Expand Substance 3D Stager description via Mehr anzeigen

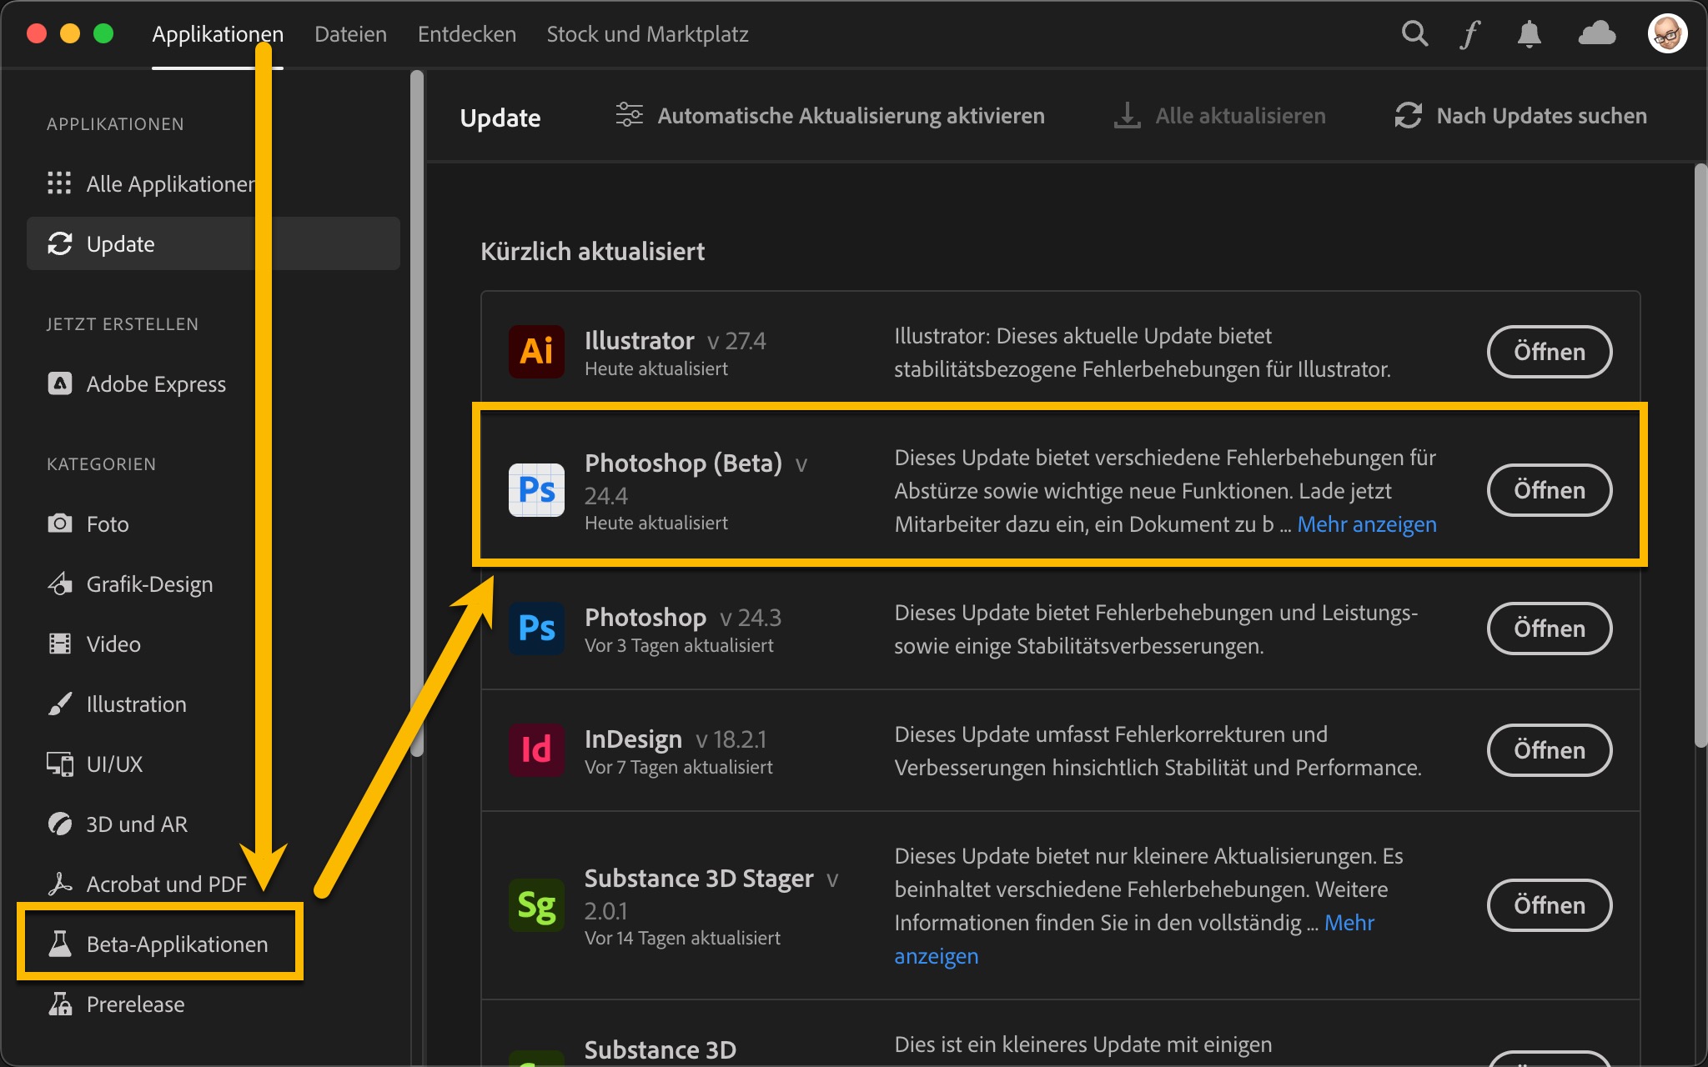click(1349, 923)
